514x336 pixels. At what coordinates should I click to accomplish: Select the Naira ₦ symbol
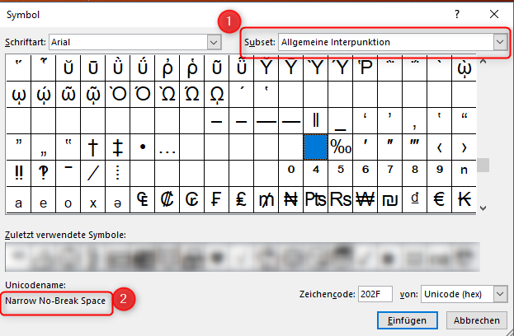coord(290,200)
